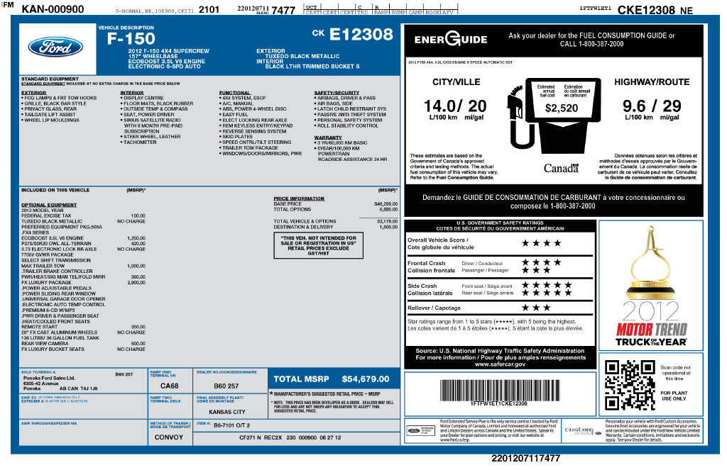Click the F-150 vehicle title

[x=131, y=39]
